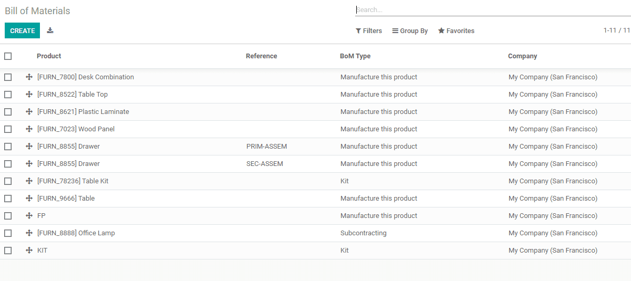Click drag handle for Table Kit row

(29, 181)
